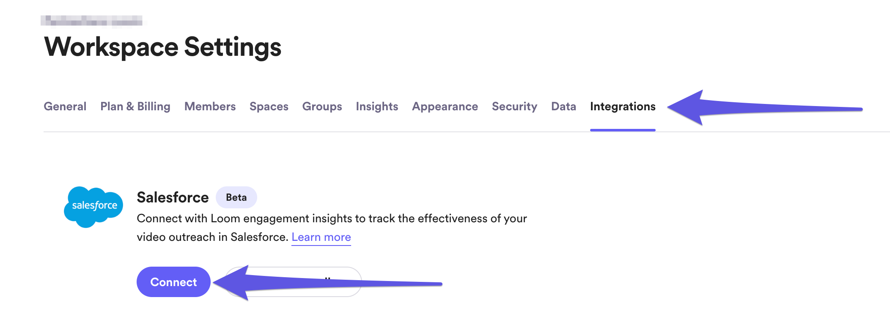Switch to the Appearance tab
Screen dimensions: 890x322
pos(445,106)
